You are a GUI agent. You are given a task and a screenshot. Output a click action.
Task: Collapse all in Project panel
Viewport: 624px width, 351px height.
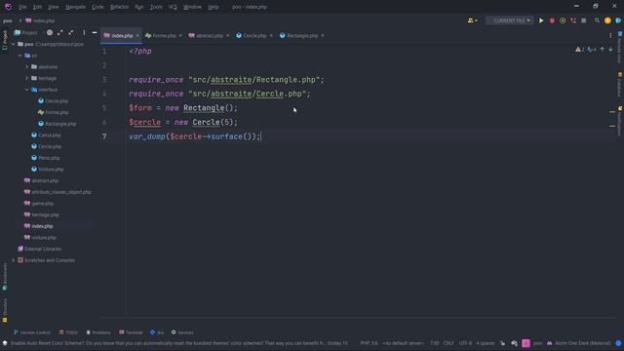[x=71, y=32]
